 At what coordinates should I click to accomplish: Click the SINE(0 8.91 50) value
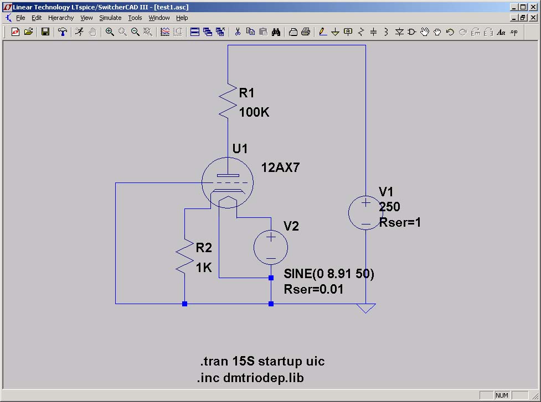click(x=329, y=274)
